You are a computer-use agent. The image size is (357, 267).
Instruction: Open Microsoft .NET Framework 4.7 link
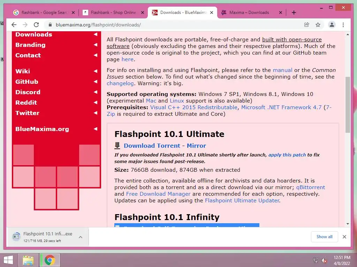(281, 107)
